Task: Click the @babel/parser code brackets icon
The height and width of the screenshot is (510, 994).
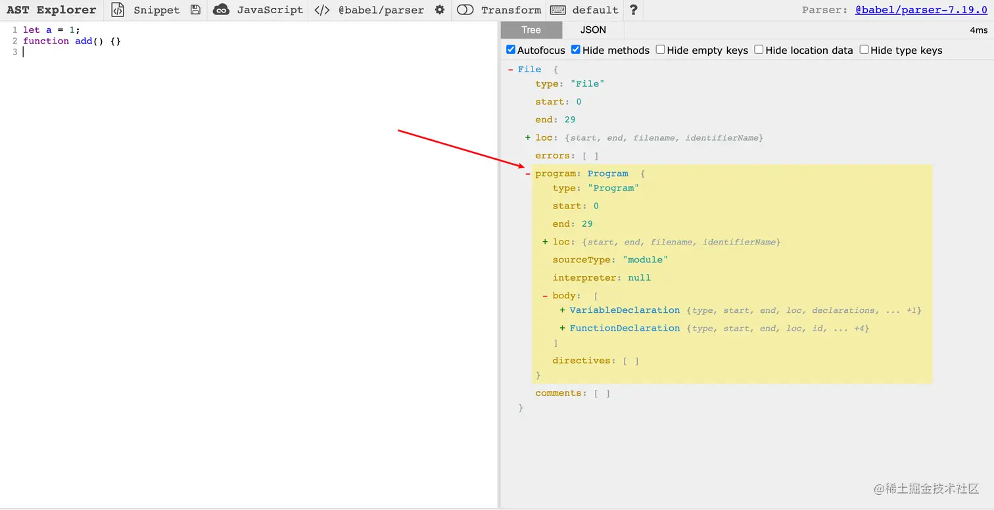Action: [x=321, y=10]
